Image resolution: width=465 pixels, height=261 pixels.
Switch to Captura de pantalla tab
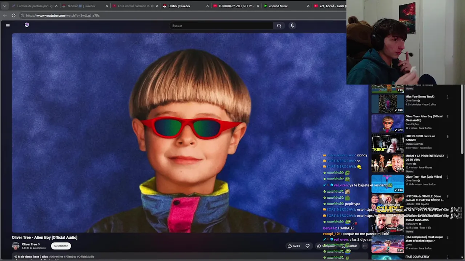pos(35,6)
